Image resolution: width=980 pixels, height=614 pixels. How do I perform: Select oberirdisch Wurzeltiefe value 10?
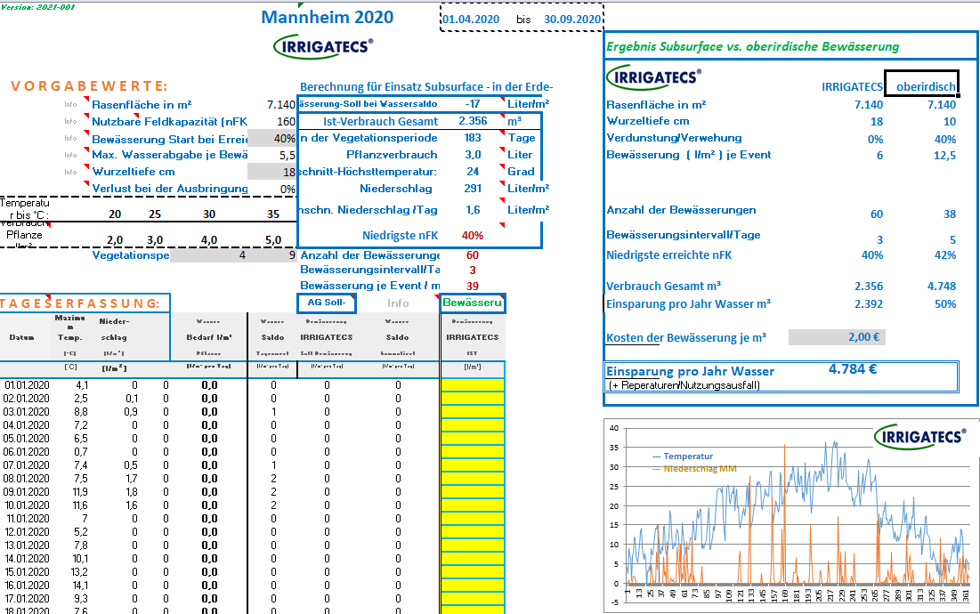tap(950, 121)
